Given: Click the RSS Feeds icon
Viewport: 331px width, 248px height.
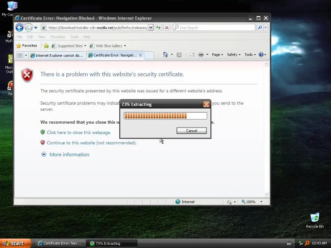Looking at the screenshot, I should 179,55.
